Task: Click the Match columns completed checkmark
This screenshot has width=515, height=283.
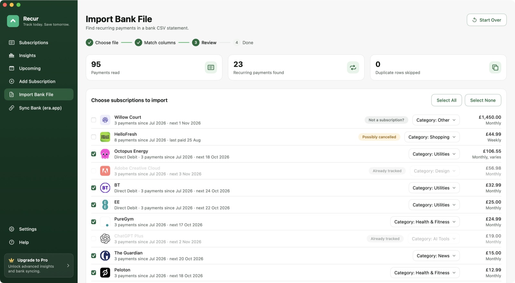Action: tap(138, 42)
